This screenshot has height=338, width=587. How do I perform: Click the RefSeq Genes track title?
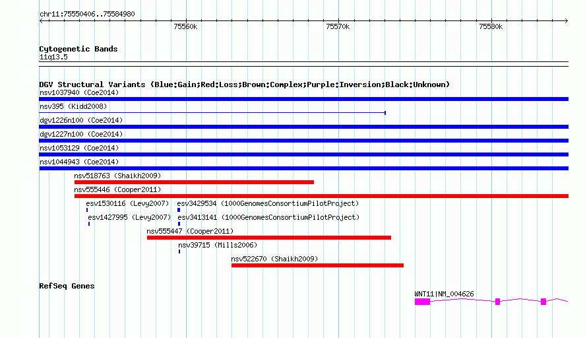click(x=67, y=286)
